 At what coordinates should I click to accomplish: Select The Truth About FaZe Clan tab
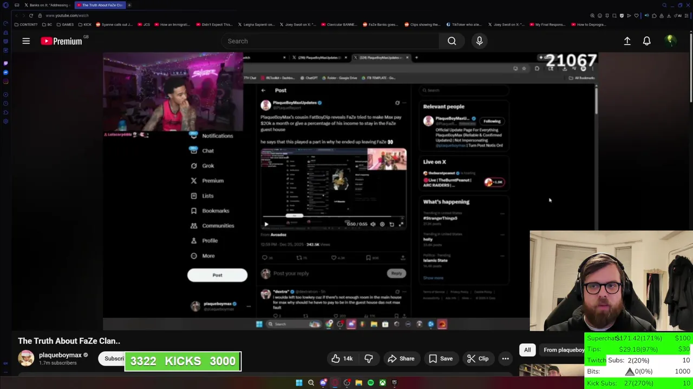click(100, 5)
